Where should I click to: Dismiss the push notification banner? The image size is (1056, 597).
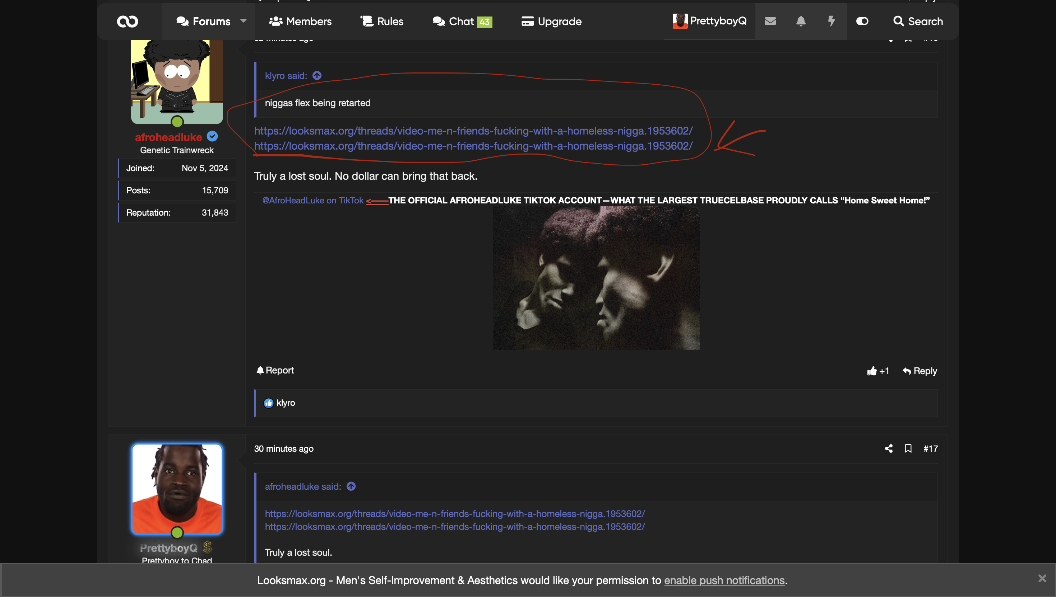pos(1042,579)
